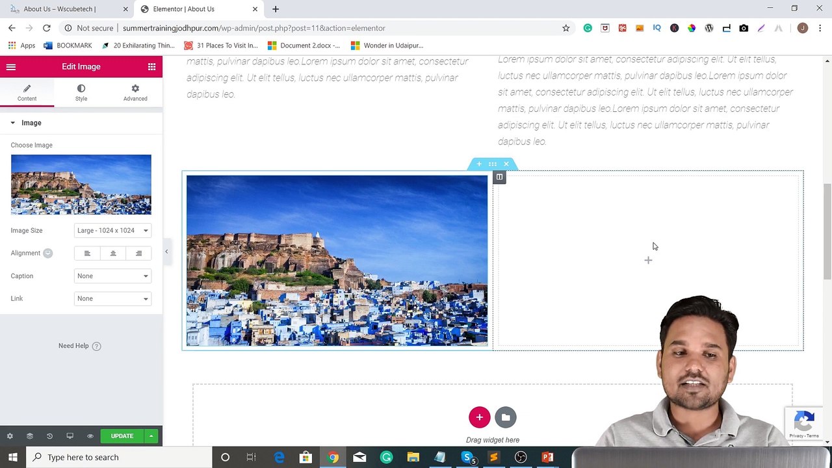Click the edit section grid handle icon
The height and width of the screenshot is (468, 832).
pyautogui.click(x=493, y=164)
